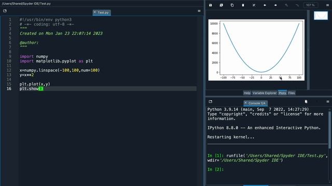Click the Save all plots icon
Image resolution: width=332 pixels, height=186 pixels.
tap(222, 5)
